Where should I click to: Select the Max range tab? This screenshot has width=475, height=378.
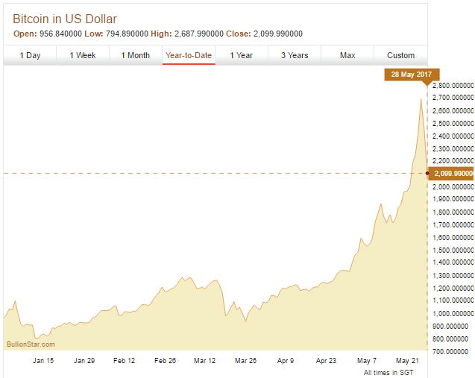pos(347,55)
